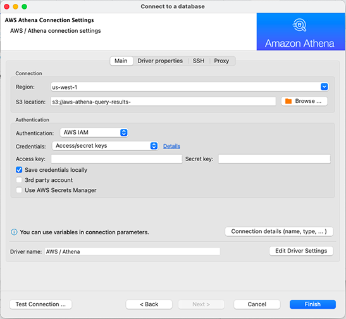This screenshot has width=346, height=319.
Task: Click the red close window button
Action: (x=6, y=6)
